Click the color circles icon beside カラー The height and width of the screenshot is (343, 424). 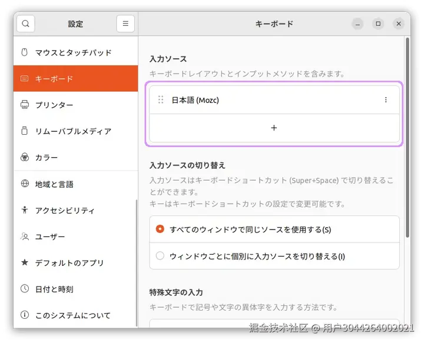(25, 157)
